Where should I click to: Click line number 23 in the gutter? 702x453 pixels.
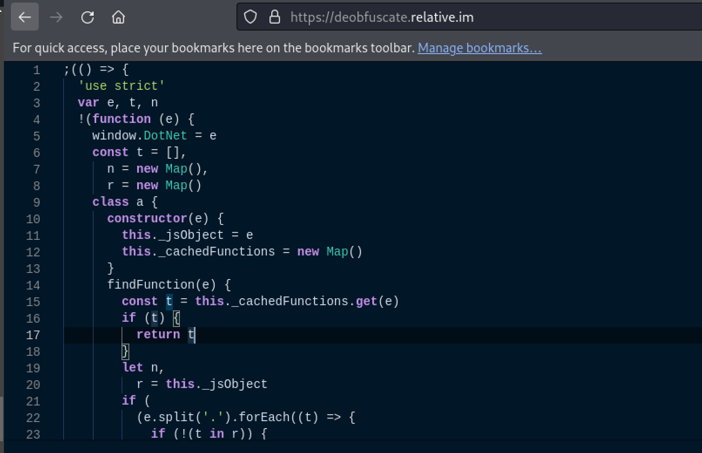click(x=33, y=435)
